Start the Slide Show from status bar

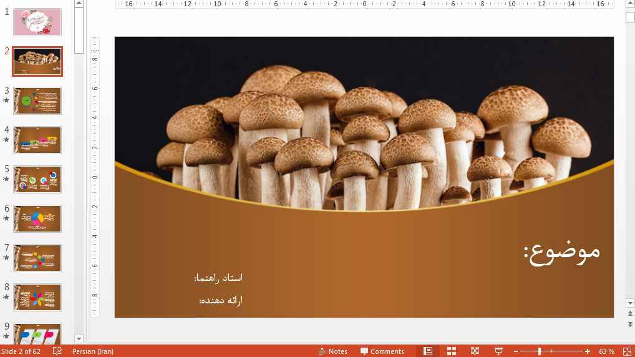[498, 351]
